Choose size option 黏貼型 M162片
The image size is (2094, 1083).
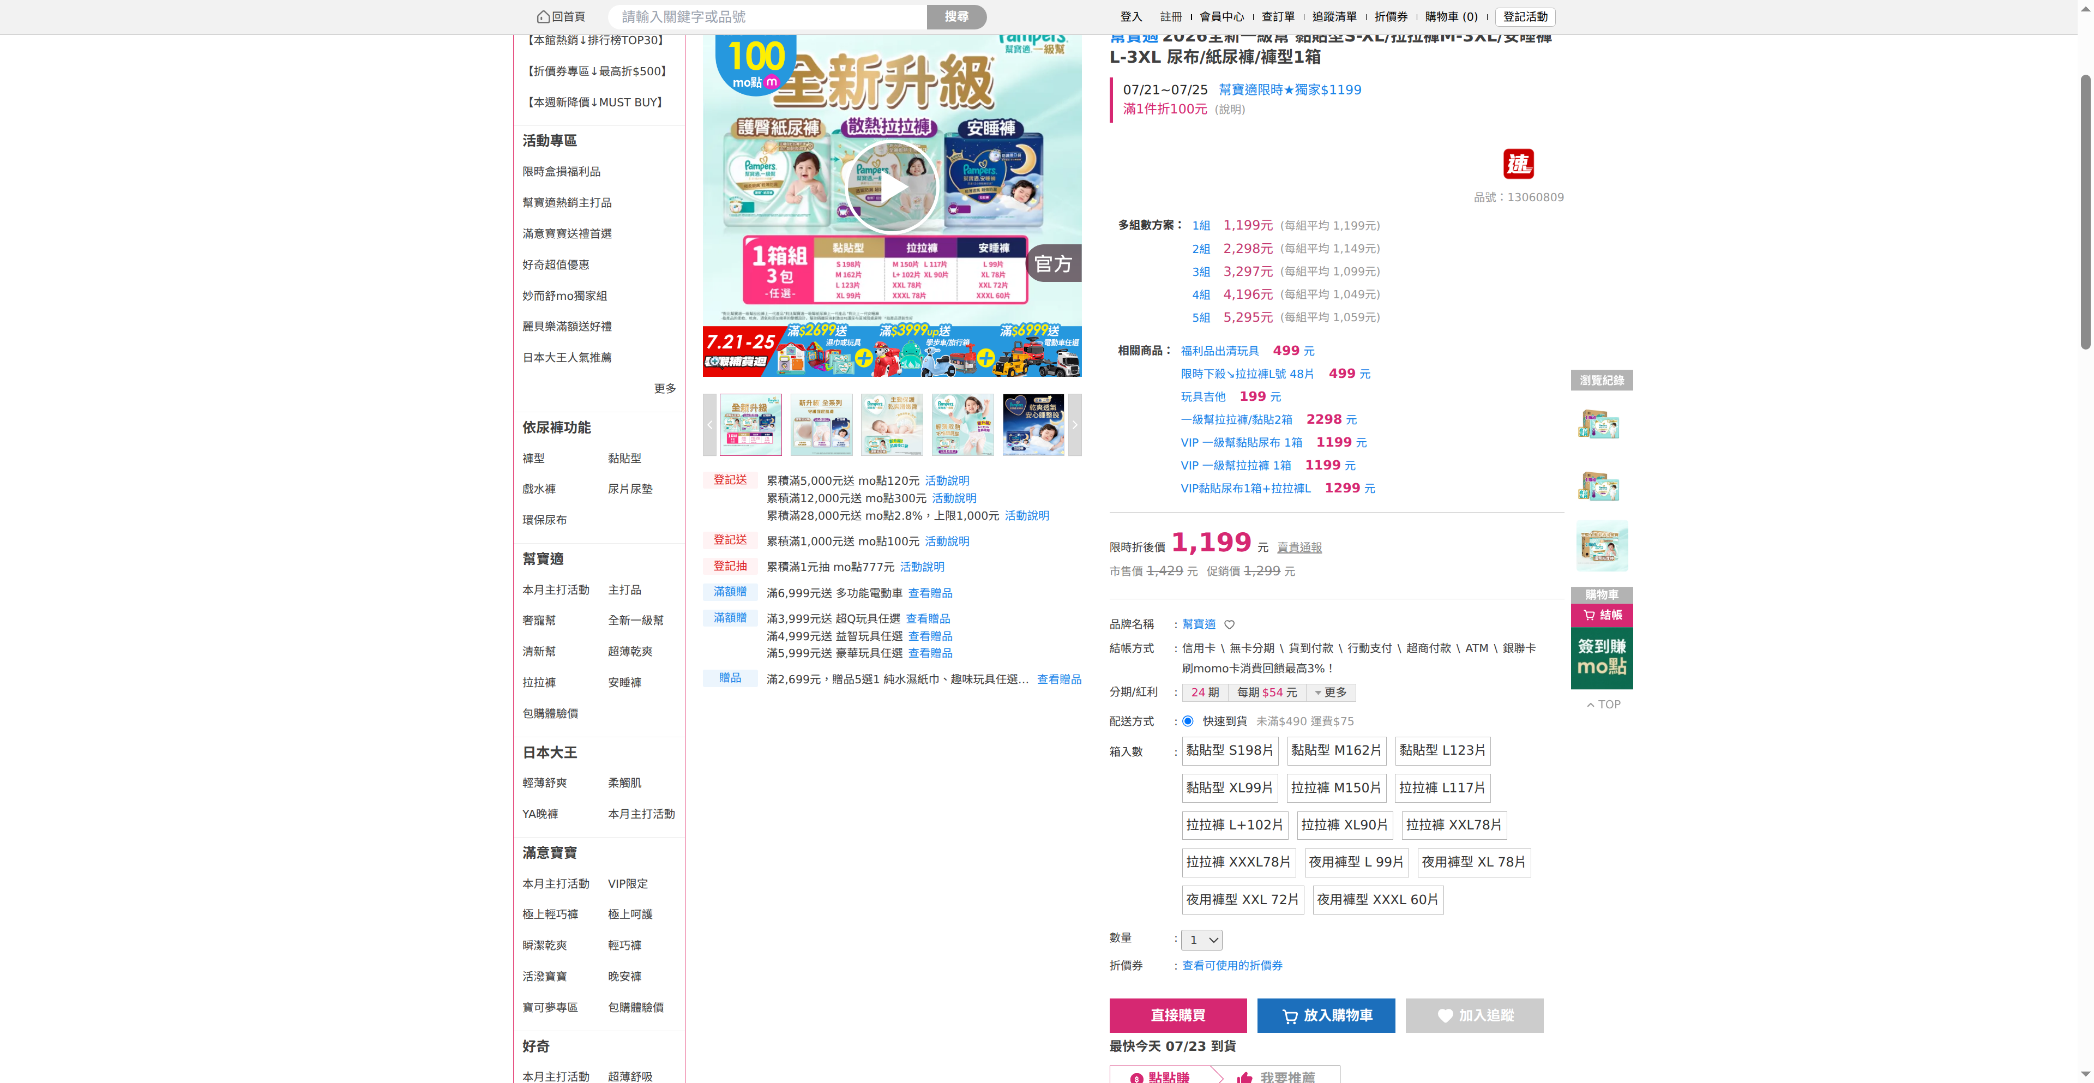pyautogui.click(x=1335, y=750)
